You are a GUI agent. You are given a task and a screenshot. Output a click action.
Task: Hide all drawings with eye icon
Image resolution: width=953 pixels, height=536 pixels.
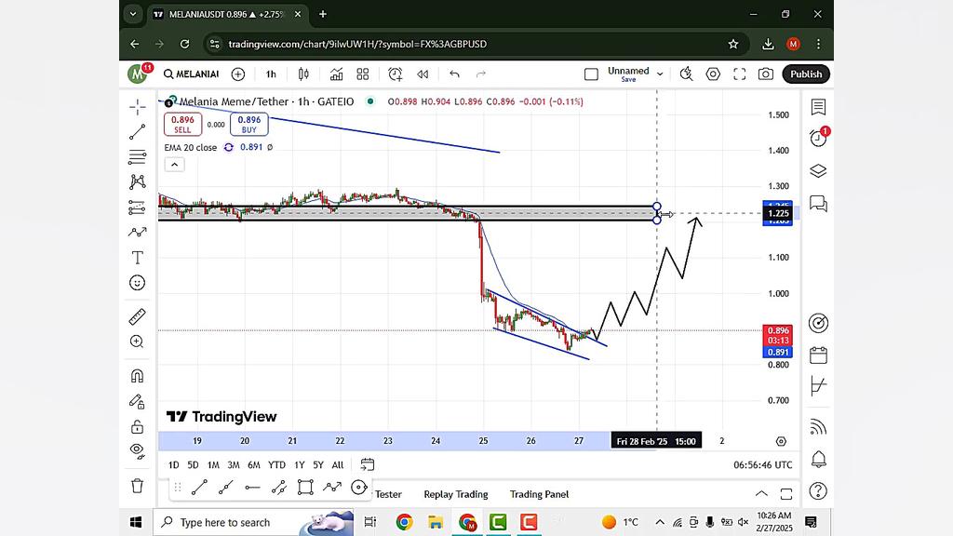coord(138,451)
